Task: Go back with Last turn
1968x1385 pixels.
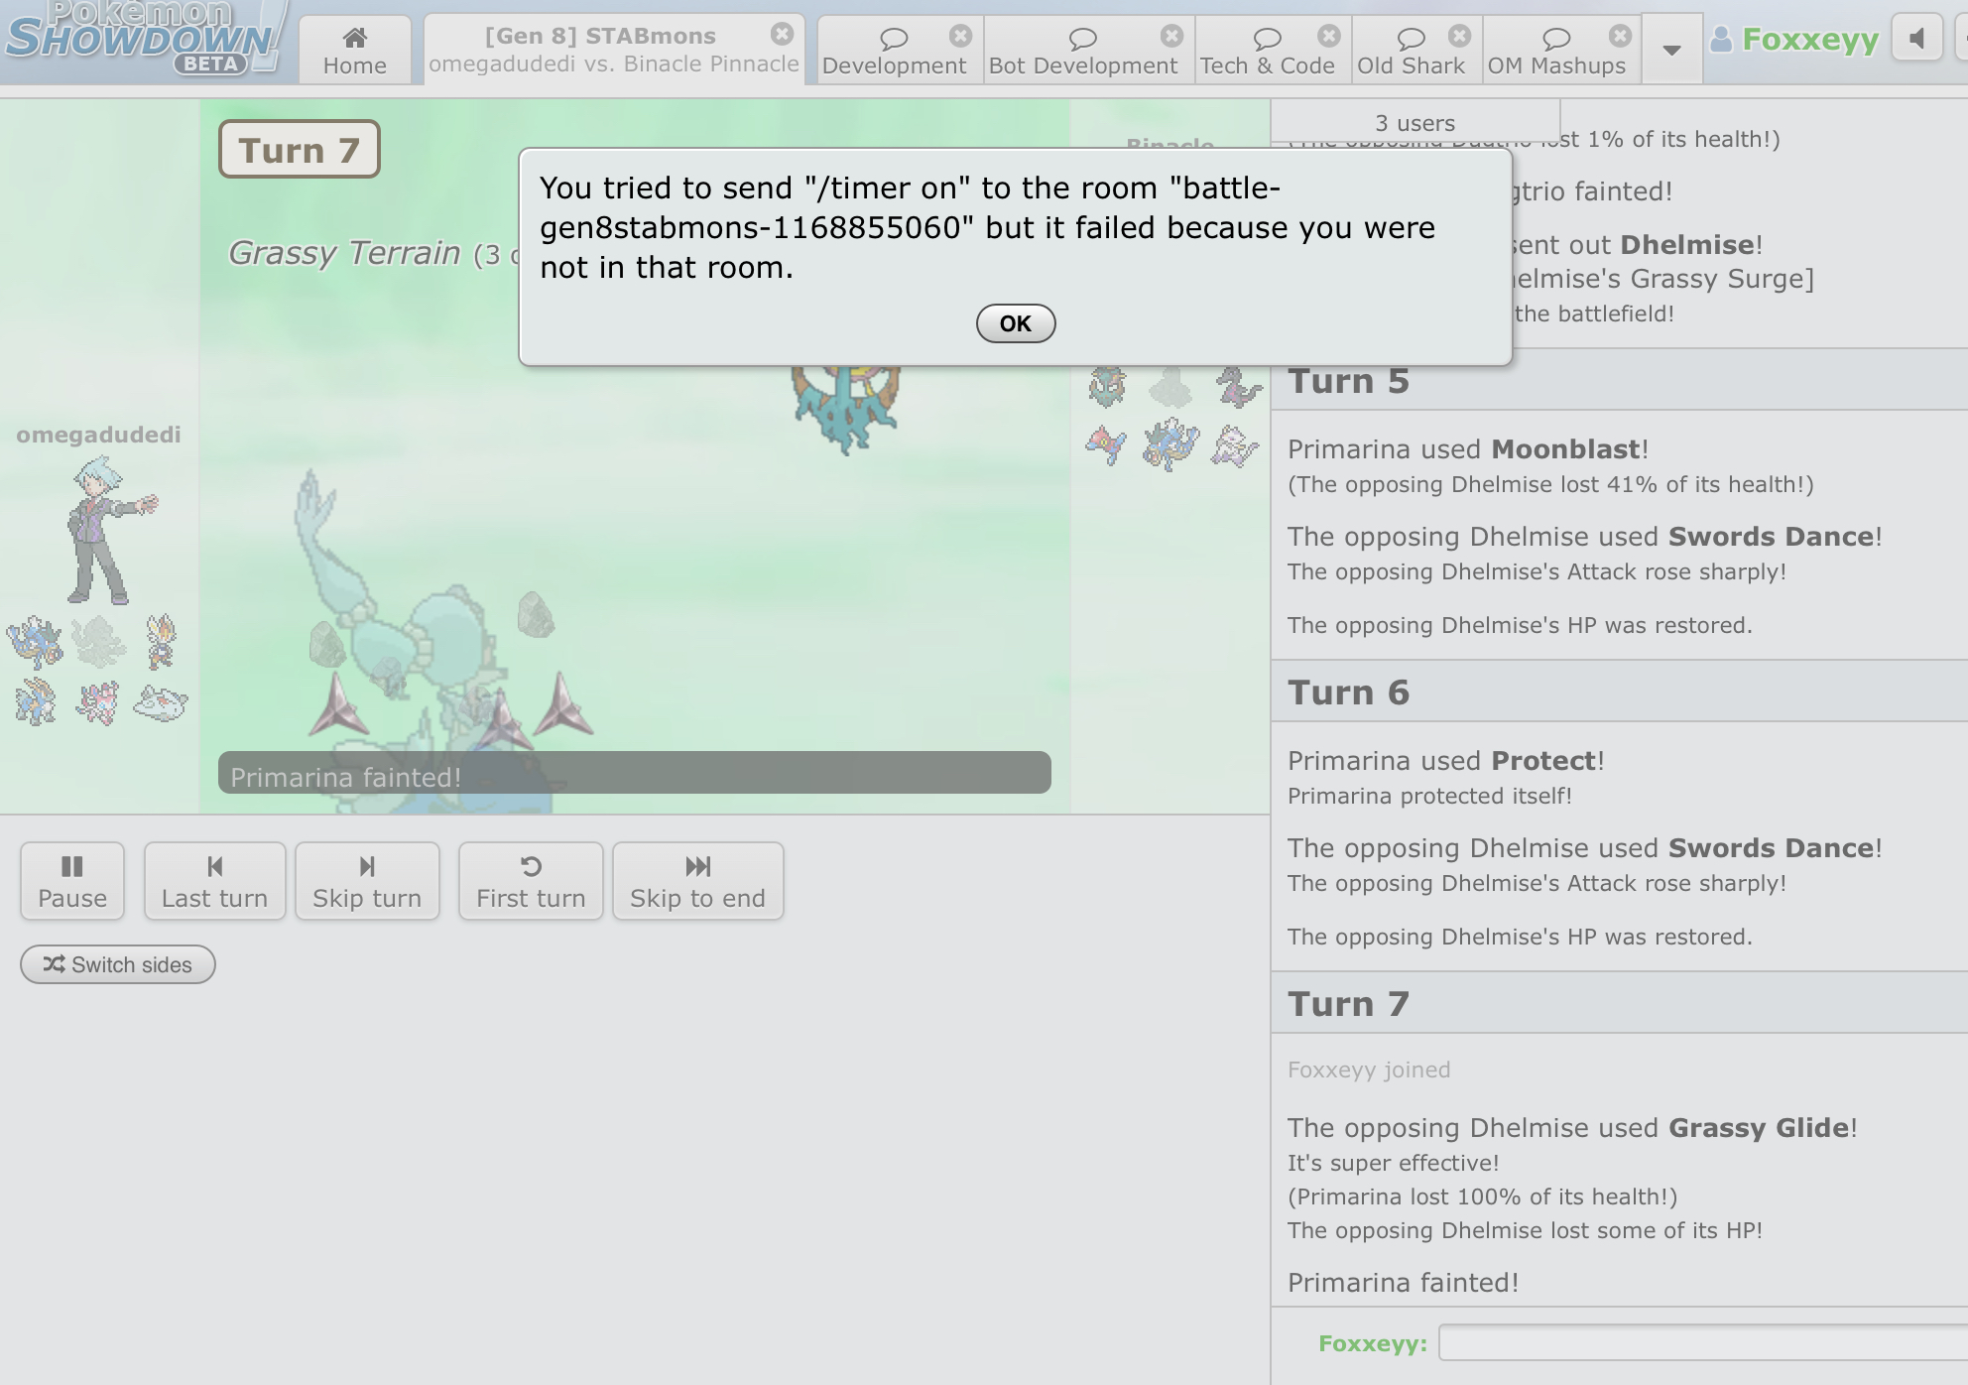Action: point(214,881)
